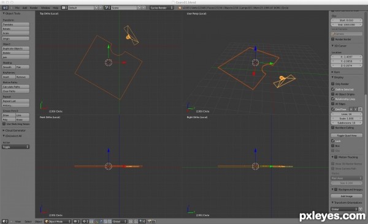368x224 pixels.
Task: Click the camera object in the user perspective view
Action: click(284, 81)
